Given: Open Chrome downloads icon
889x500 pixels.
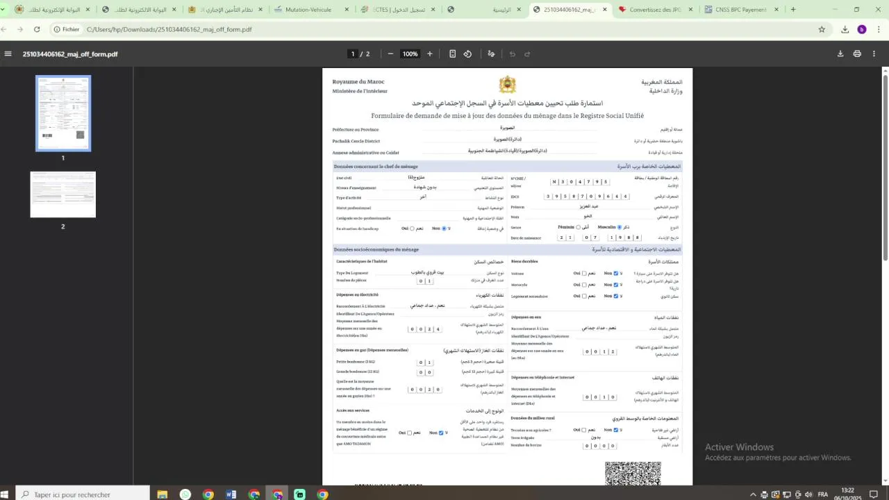Looking at the screenshot, I should click(x=845, y=30).
